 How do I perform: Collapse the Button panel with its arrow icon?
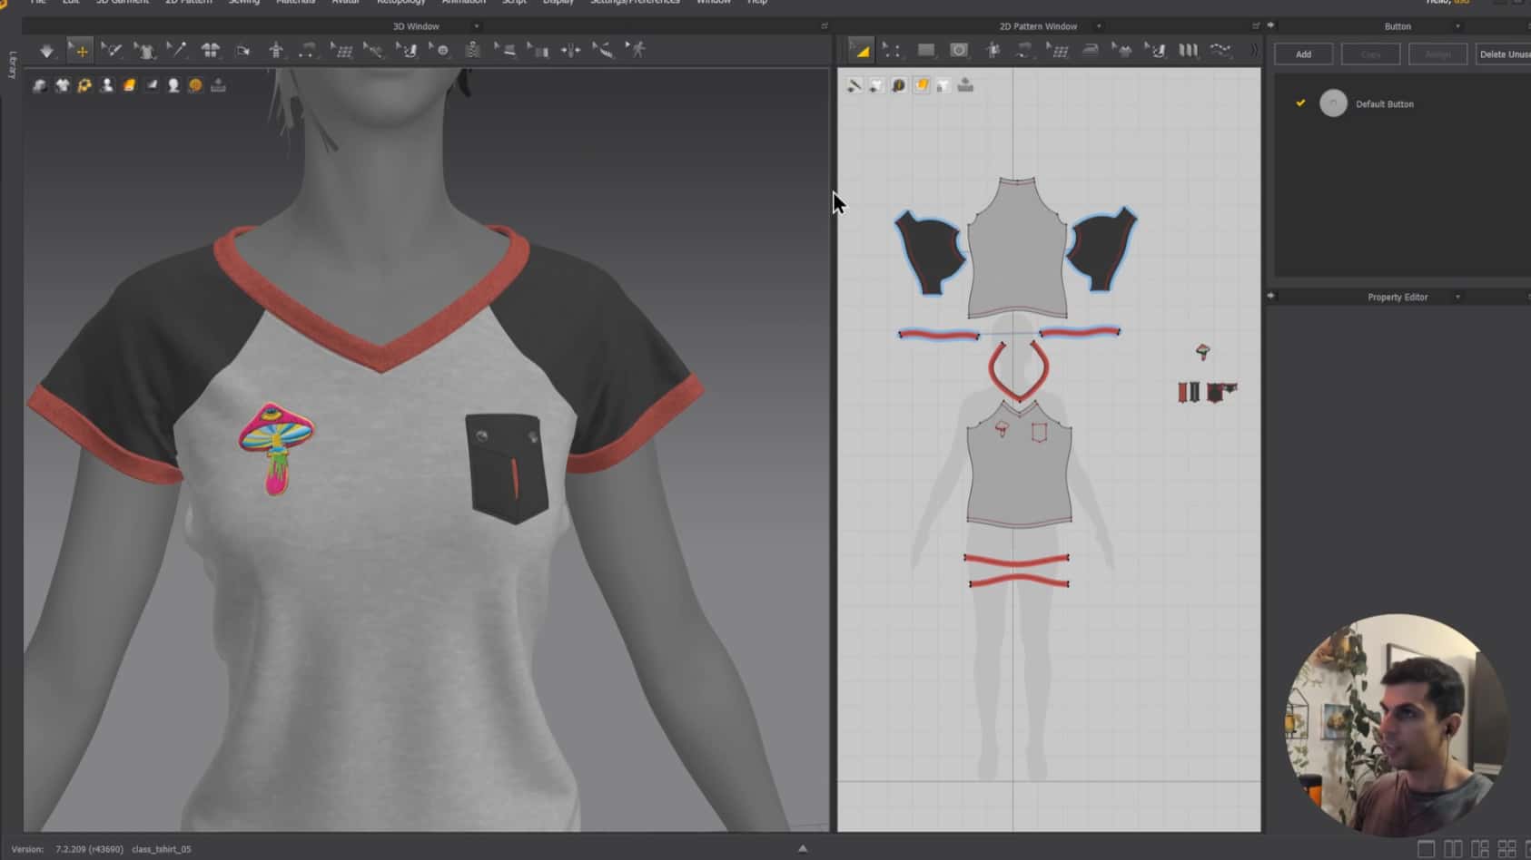coord(1270,25)
